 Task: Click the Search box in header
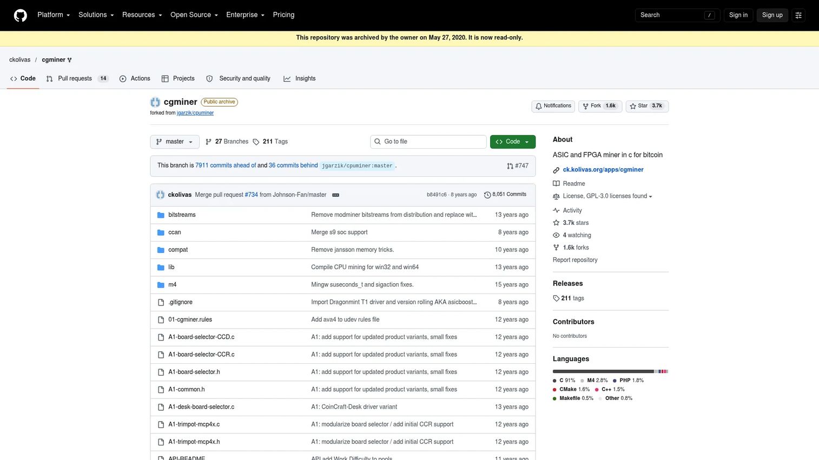point(677,15)
